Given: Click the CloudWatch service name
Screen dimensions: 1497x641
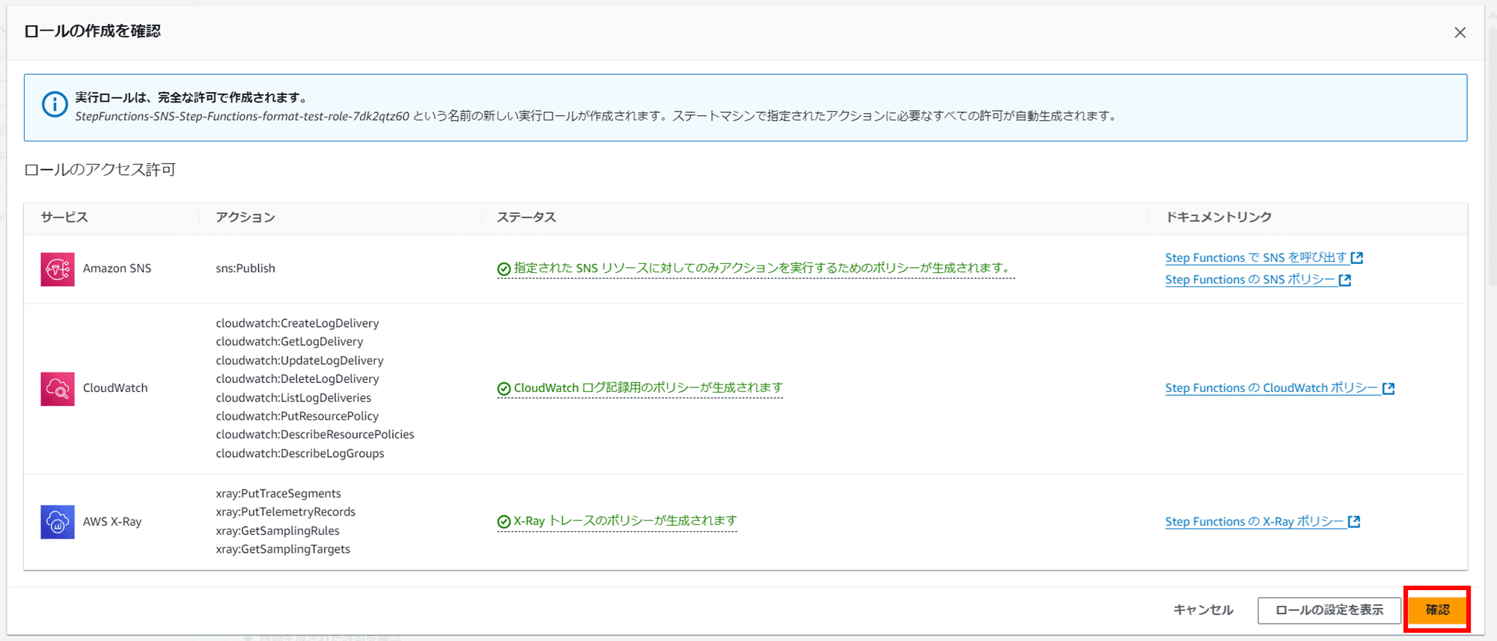Looking at the screenshot, I should tap(115, 388).
